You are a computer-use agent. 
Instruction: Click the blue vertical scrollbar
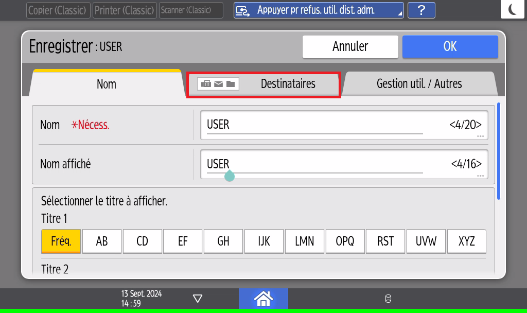coord(499,151)
